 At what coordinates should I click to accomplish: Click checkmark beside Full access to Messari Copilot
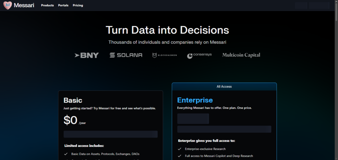180,156
